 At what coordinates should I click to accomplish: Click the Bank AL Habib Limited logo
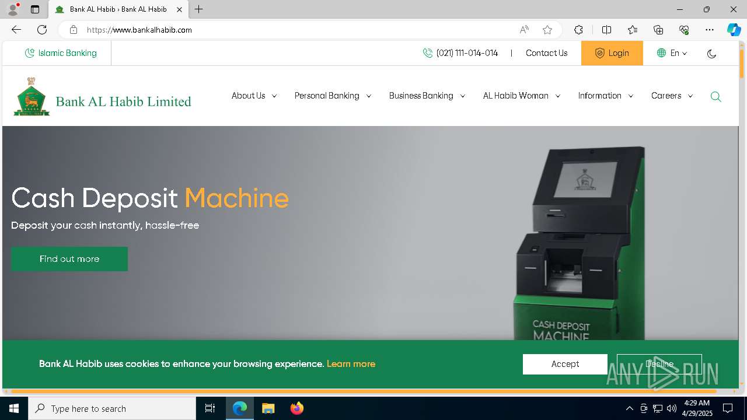[x=103, y=97]
